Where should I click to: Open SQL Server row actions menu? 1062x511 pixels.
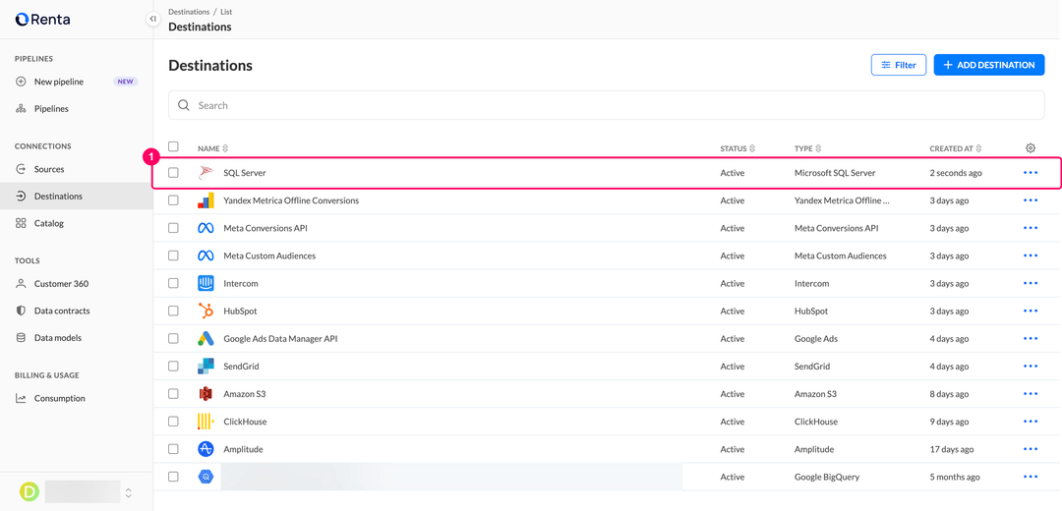pos(1031,173)
